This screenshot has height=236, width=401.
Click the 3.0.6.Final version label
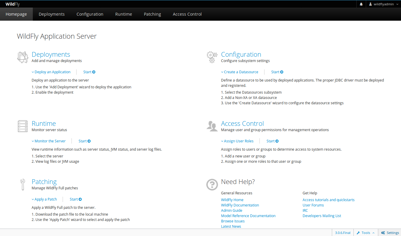click(343, 232)
